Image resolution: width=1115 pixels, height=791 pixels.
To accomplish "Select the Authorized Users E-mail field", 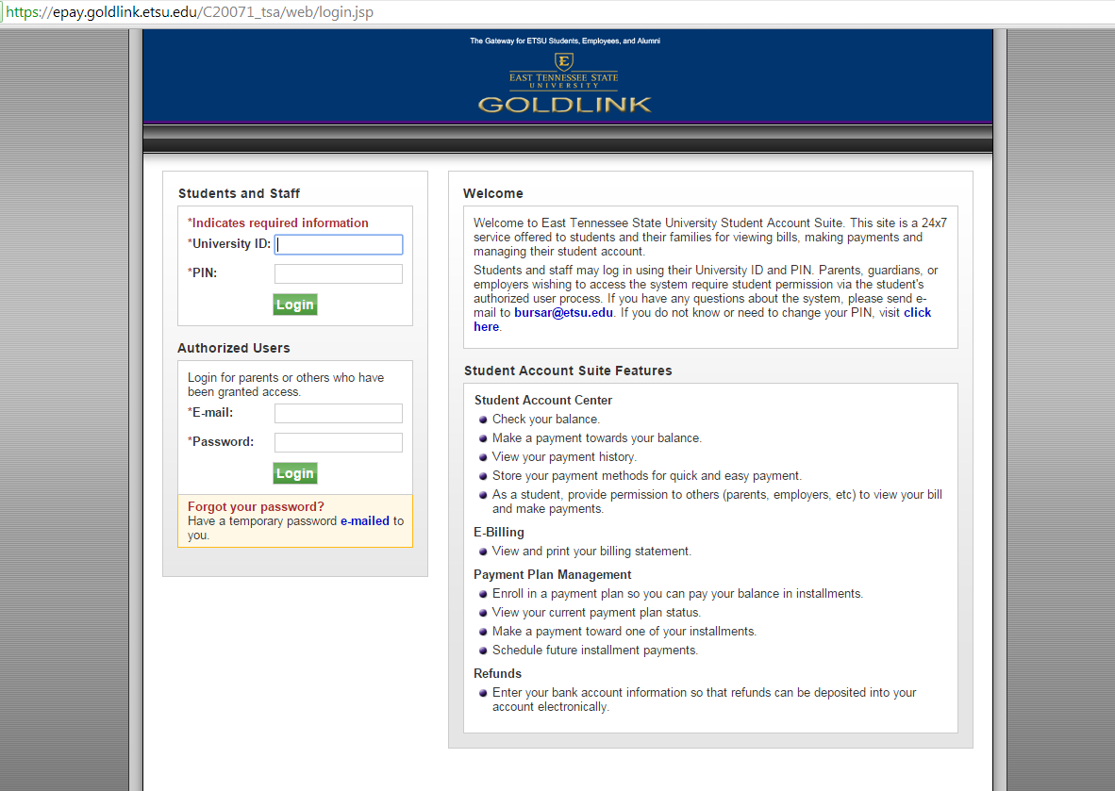I will pyautogui.click(x=339, y=414).
